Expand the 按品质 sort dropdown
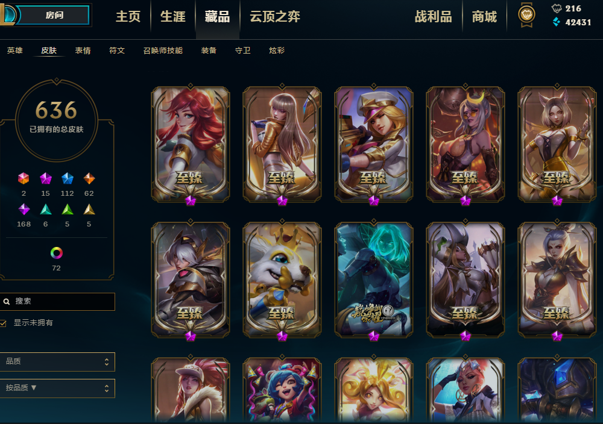Viewport: 603px width, 424px height. 57,388
